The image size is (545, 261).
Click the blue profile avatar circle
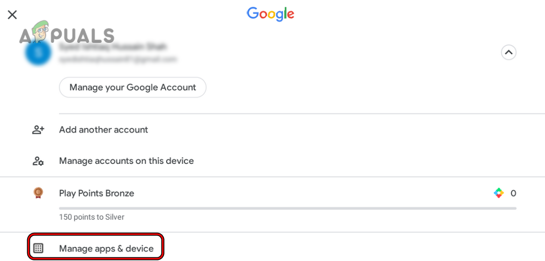(38, 53)
